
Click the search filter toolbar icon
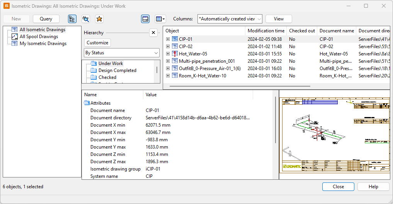(86, 19)
